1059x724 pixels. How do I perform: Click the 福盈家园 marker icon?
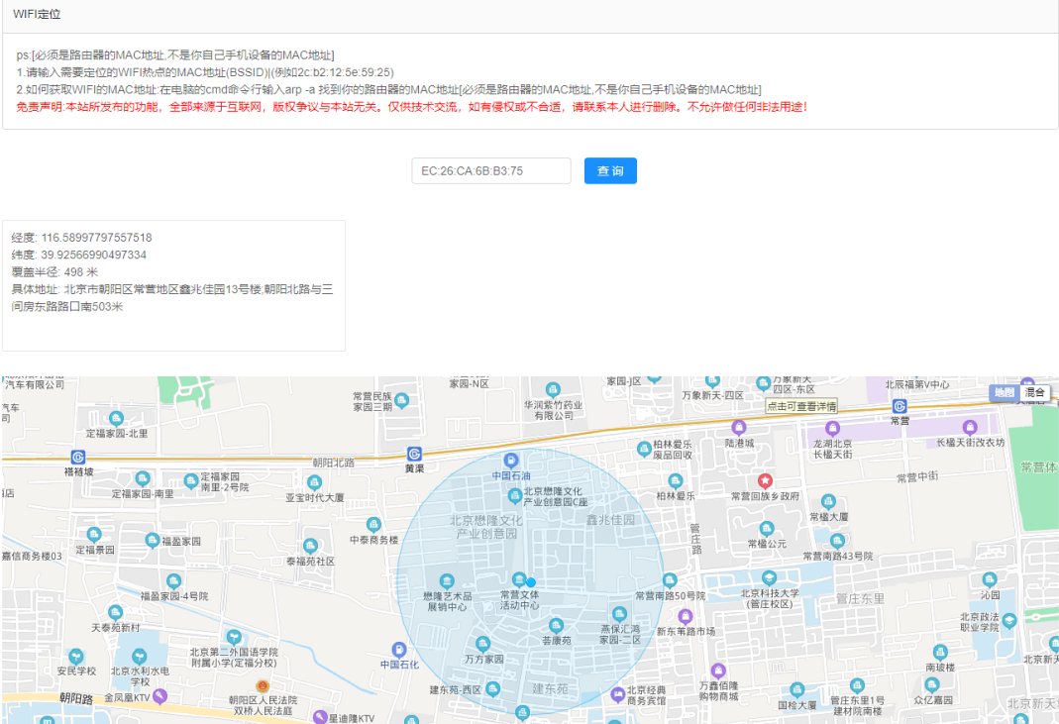tap(153, 541)
